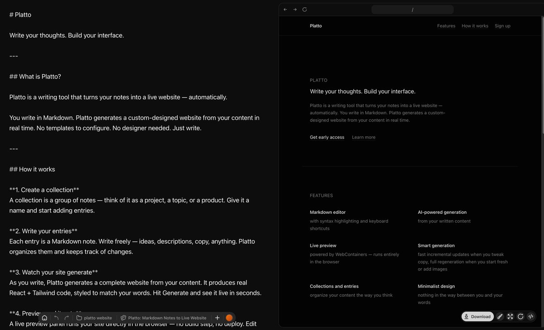This screenshot has height=330, width=544.
Task: Click the Minimalist design feature title
Action: tap(436, 286)
